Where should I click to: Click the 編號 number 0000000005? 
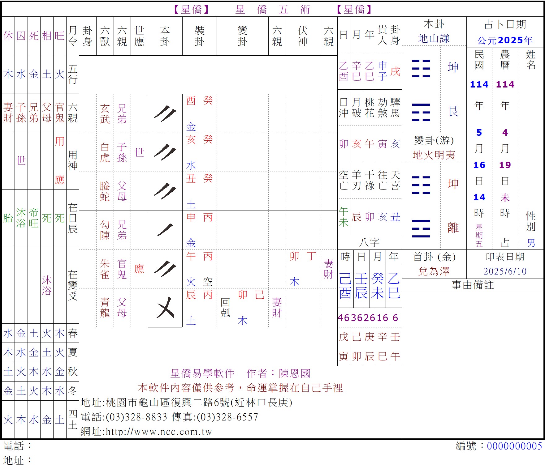(514, 446)
